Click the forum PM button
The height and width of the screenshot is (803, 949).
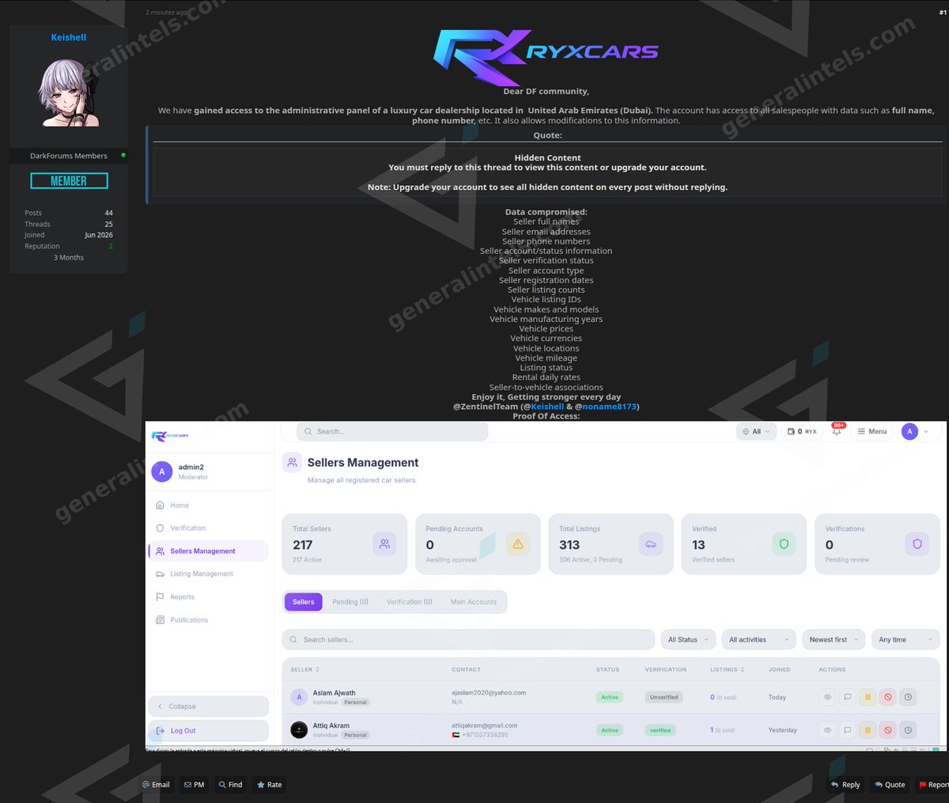click(194, 785)
